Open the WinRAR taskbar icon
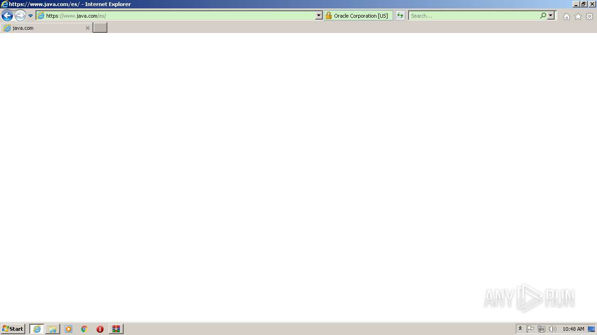The height and width of the screenshot is (335, 597). [116, 329]
